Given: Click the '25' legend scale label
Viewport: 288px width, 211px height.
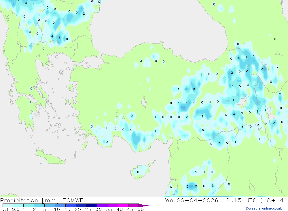Looking at the screenshot, I should pyautogui.click(x=88, y=209).
